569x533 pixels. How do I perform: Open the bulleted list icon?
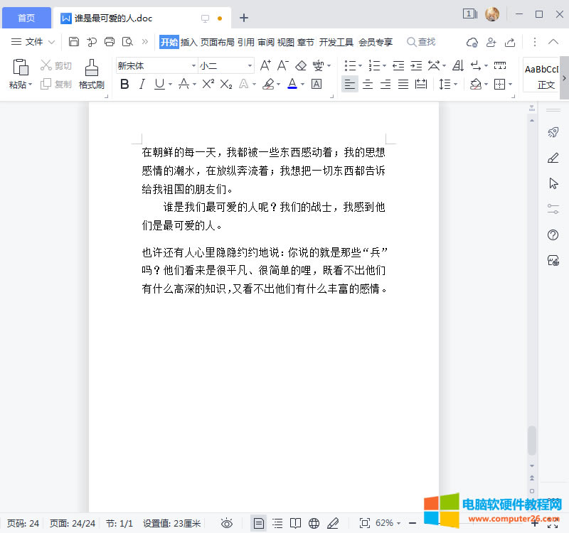351,65
